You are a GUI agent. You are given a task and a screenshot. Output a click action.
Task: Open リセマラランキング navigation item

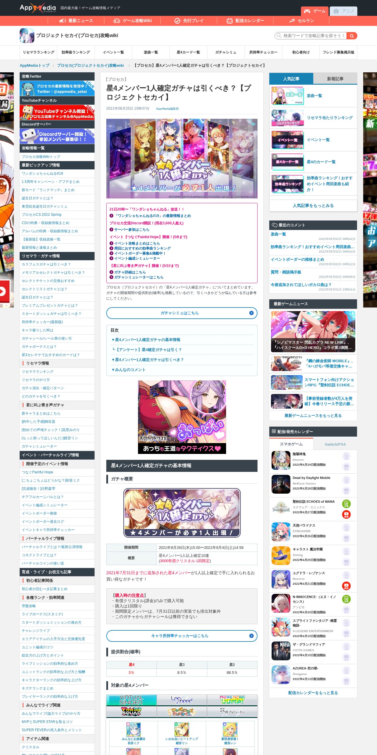coord(38,52)
